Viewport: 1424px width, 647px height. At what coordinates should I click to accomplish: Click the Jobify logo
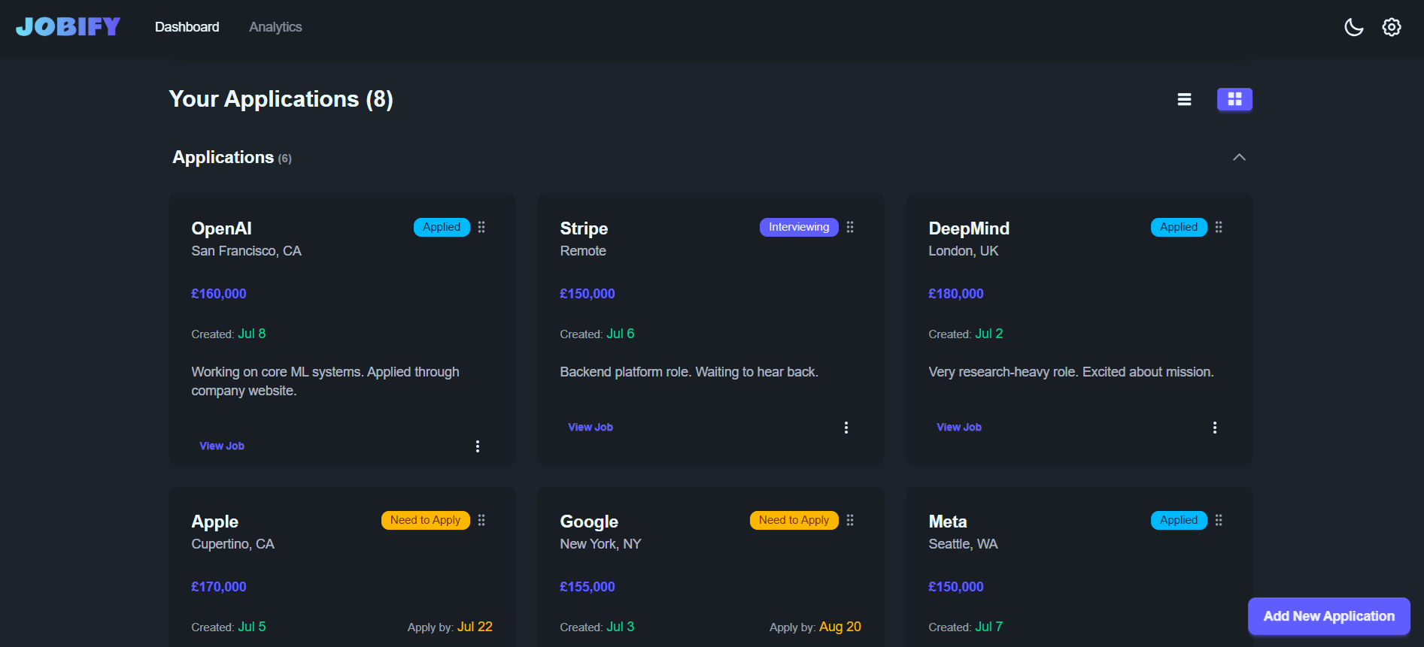coord(68,27)
